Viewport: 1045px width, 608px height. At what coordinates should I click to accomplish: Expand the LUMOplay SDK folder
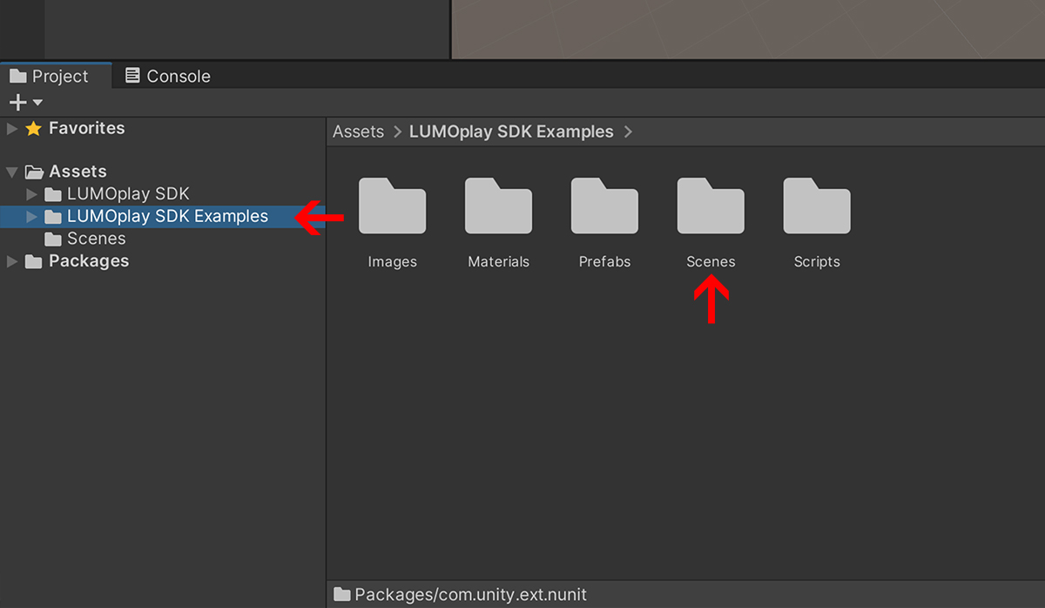(x=32, y=194)
